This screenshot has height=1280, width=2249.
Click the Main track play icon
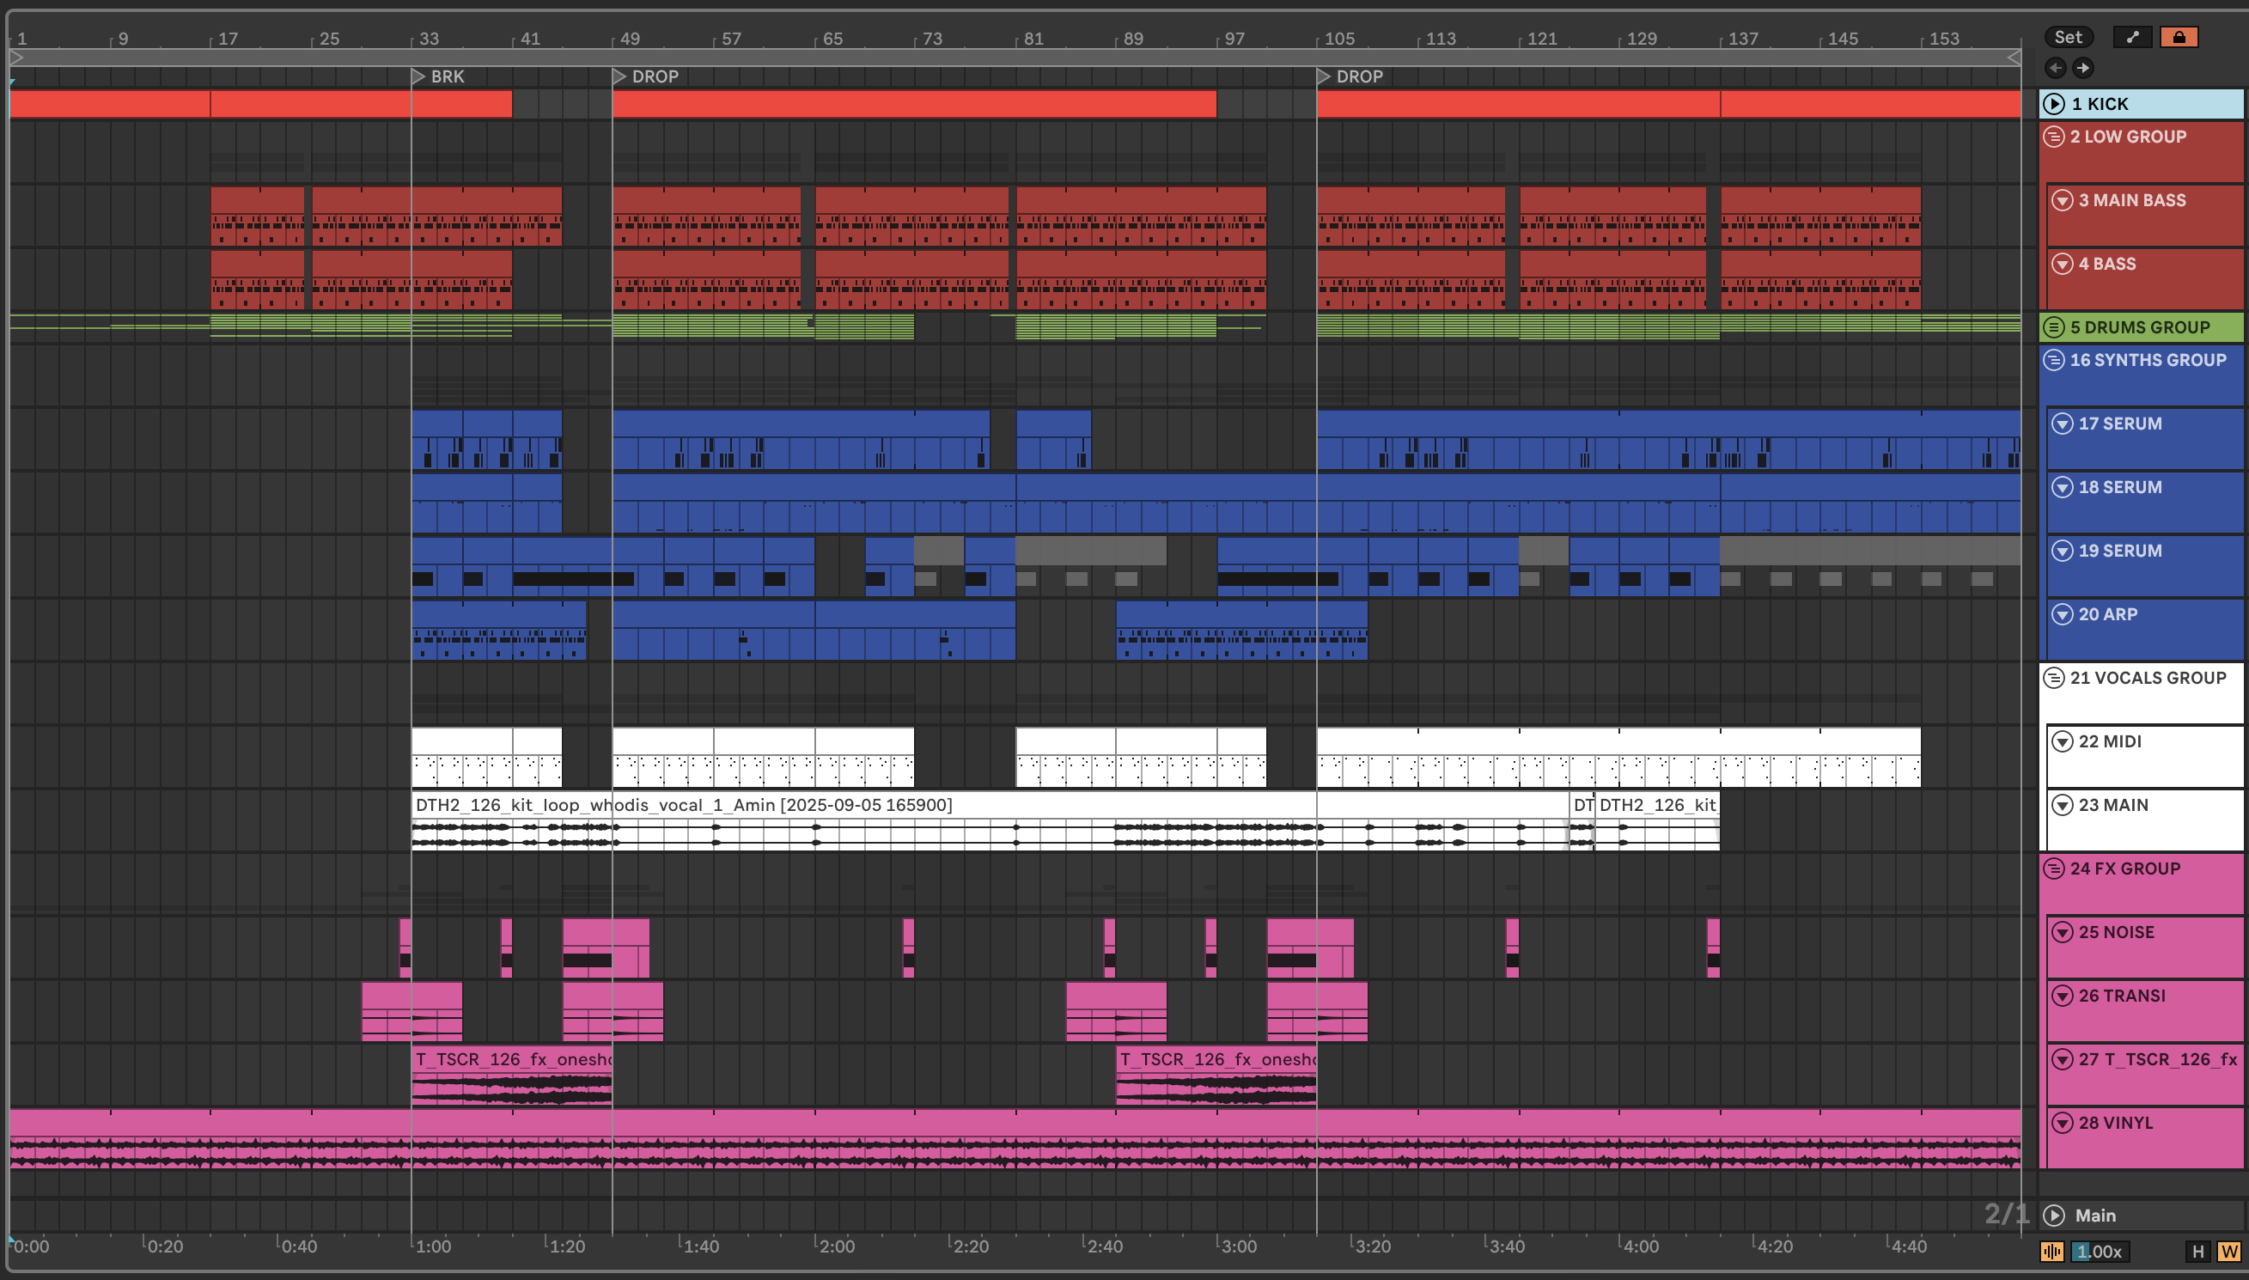pos(2054,1215)
